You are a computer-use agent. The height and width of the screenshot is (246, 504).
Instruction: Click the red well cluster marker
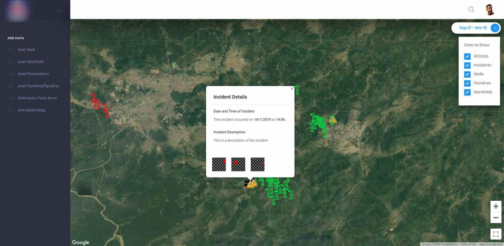100,105
